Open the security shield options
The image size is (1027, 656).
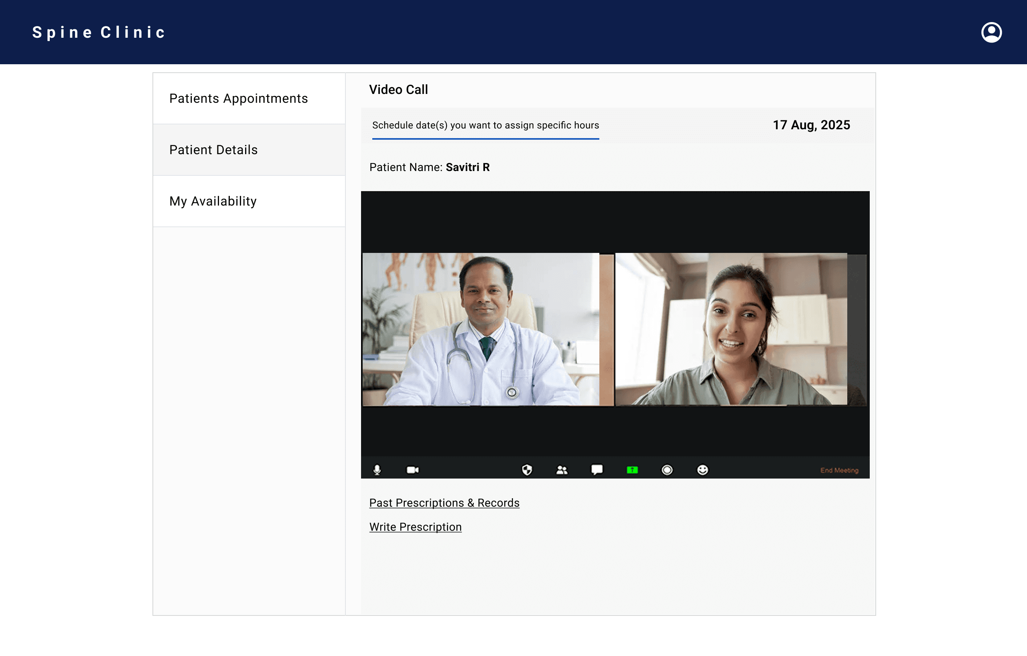click(x=527, y=470)
